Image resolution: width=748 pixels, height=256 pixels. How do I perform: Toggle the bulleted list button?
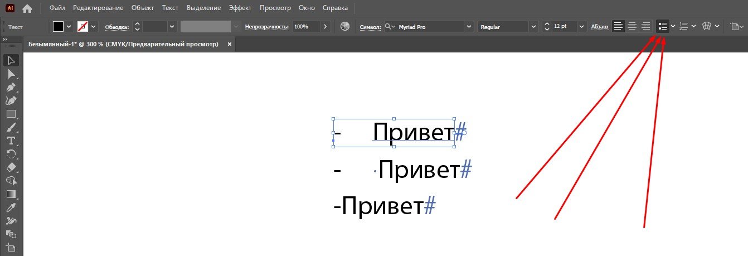point(663,26)
